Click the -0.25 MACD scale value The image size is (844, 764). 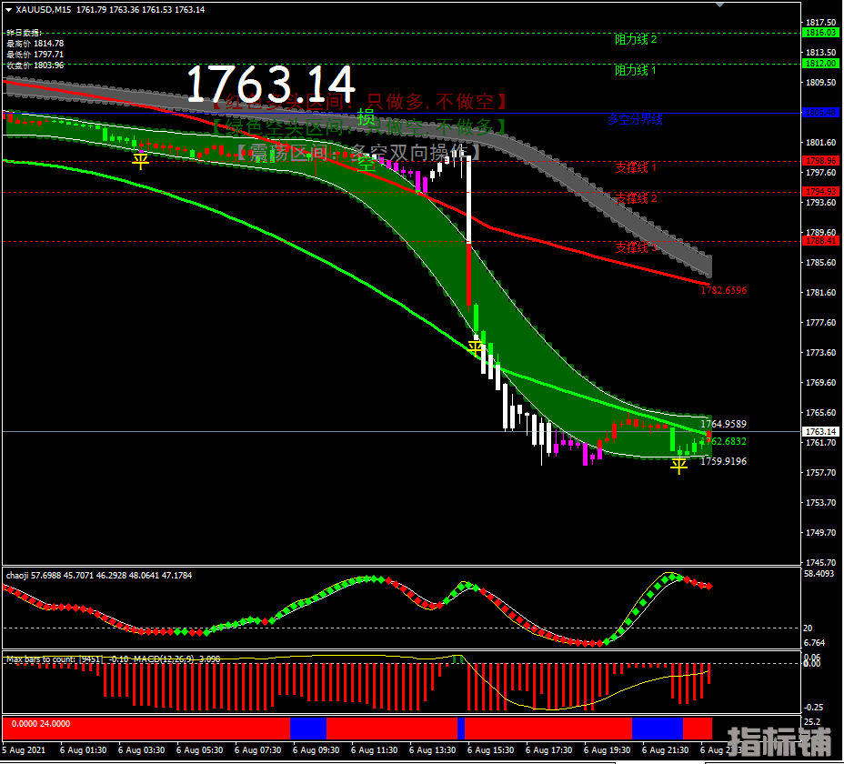(813, 707)
